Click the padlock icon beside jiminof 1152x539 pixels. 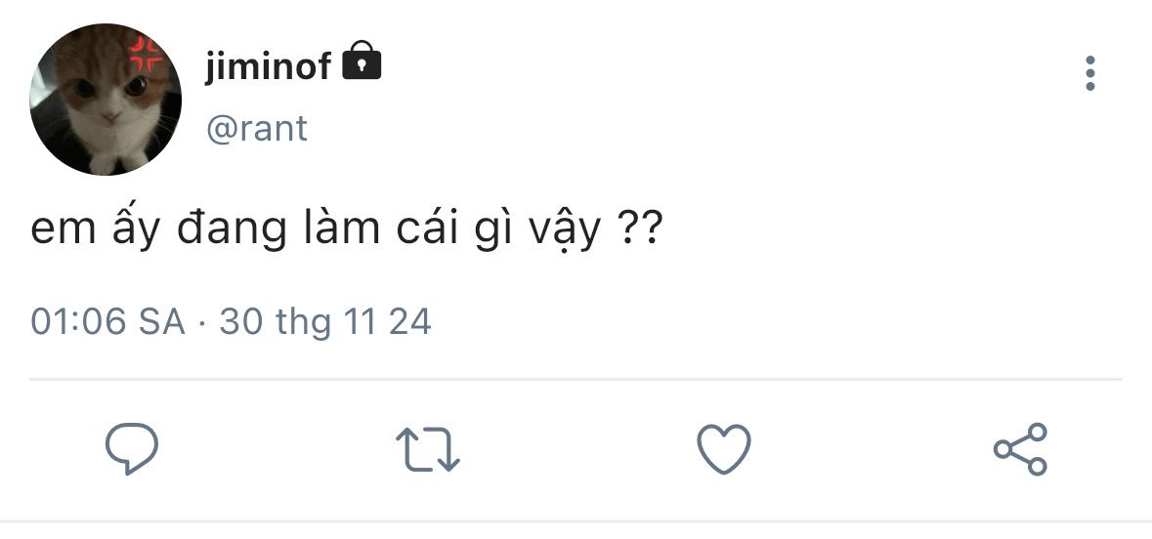(x=363, y=61)
